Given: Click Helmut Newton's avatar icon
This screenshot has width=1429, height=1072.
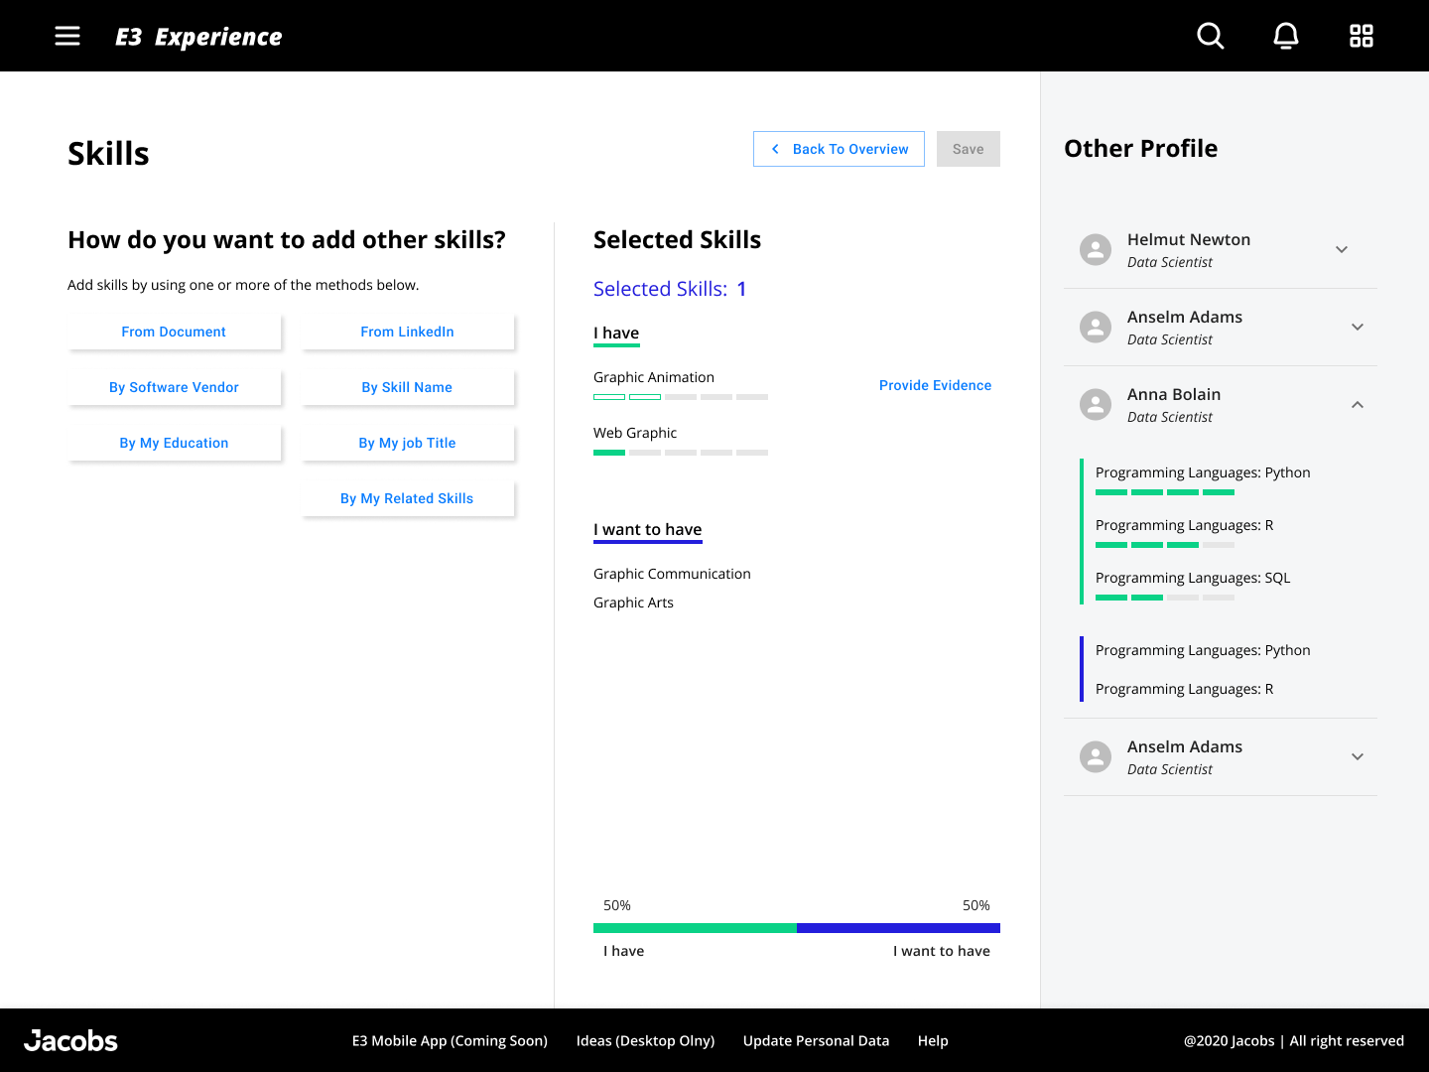Looking at the screenshot, I should pyautogui.click(x=1096, y=250).
